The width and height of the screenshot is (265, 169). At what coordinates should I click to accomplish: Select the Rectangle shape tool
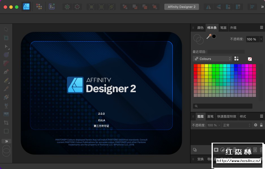point(6,131)
